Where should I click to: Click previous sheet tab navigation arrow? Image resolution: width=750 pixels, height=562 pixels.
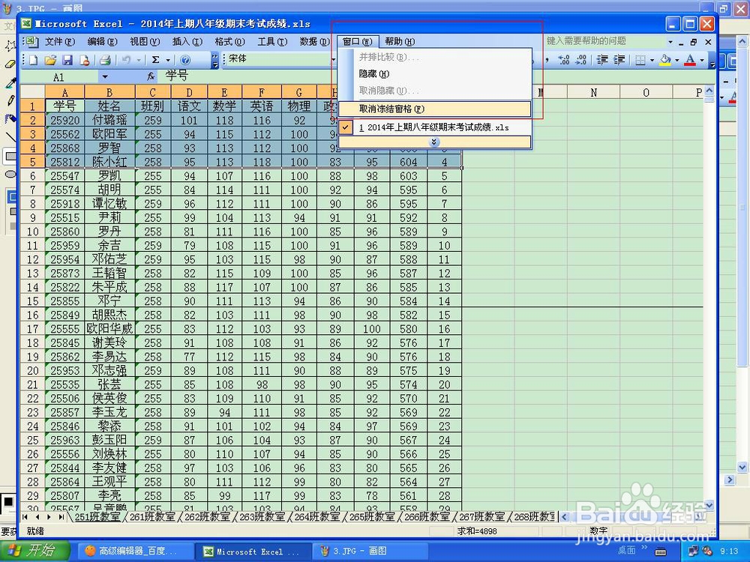(37, 516)
